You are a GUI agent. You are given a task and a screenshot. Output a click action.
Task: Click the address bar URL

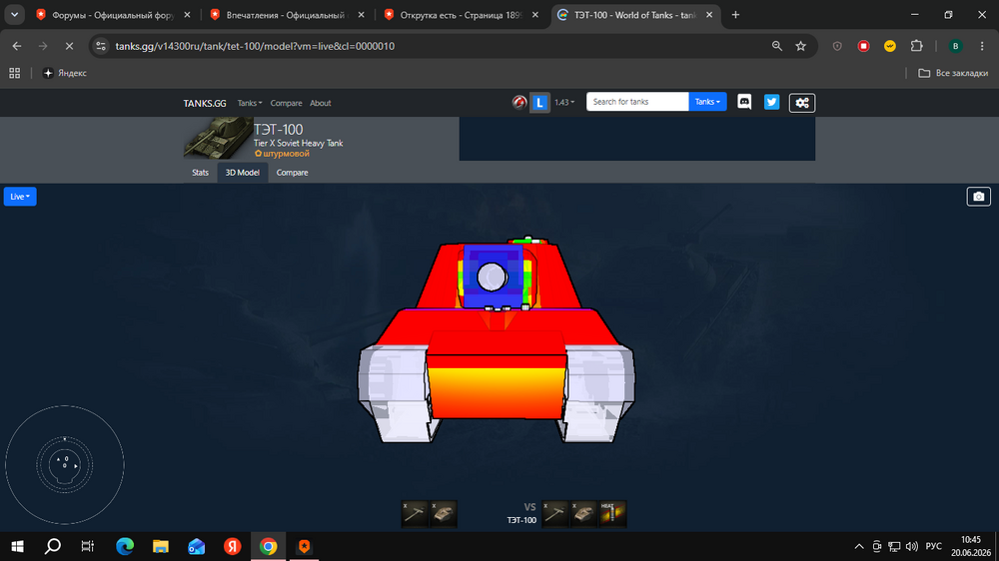255,46
